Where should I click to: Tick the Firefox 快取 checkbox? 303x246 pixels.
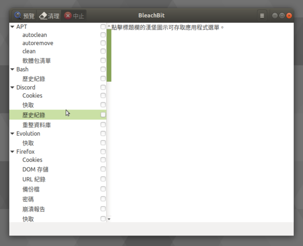103,219
